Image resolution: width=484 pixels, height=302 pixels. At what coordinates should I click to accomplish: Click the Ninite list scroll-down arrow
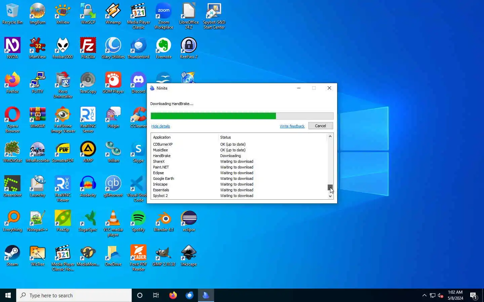pyautogui.click(x=330, y=196)
